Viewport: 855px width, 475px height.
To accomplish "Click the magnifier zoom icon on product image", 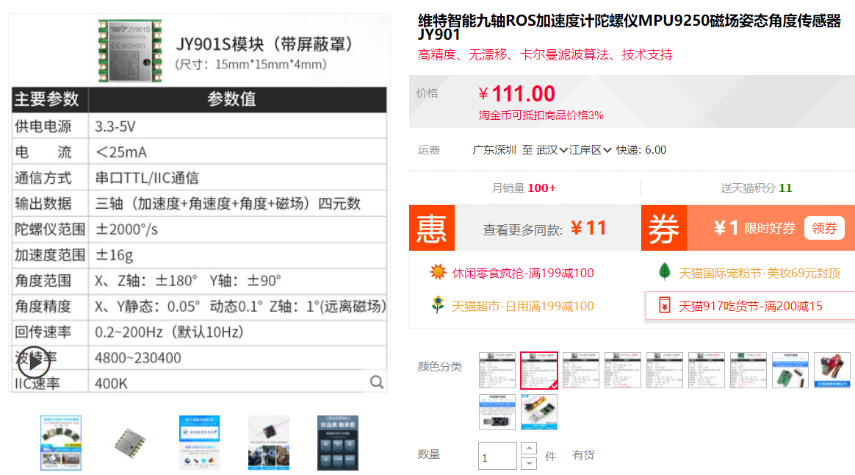I will tap(377, 382).
